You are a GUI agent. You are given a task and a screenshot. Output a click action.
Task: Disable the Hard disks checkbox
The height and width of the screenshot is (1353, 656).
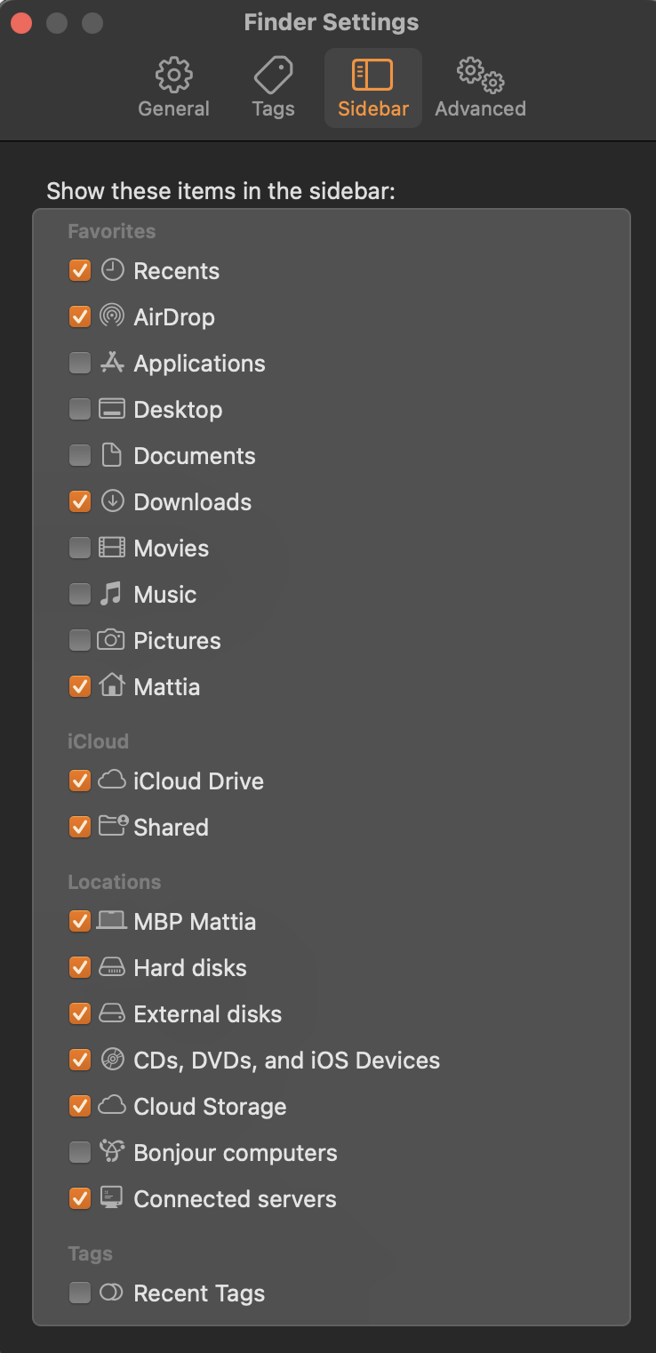coord(80,967)
